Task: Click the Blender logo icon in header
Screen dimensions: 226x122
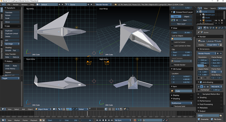Action: [x=115, y=5]
